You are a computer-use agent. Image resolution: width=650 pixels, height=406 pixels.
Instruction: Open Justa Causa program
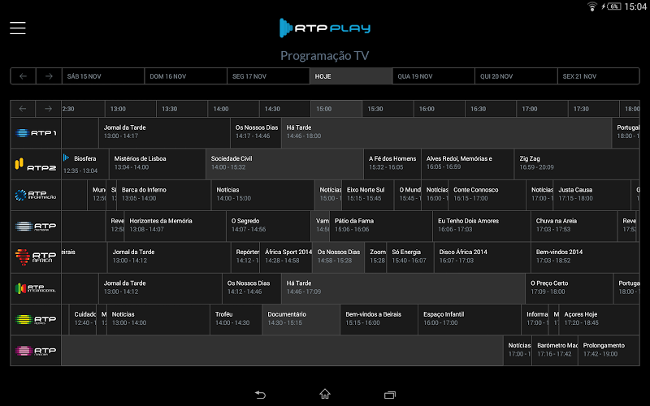[x=591, y=195]
